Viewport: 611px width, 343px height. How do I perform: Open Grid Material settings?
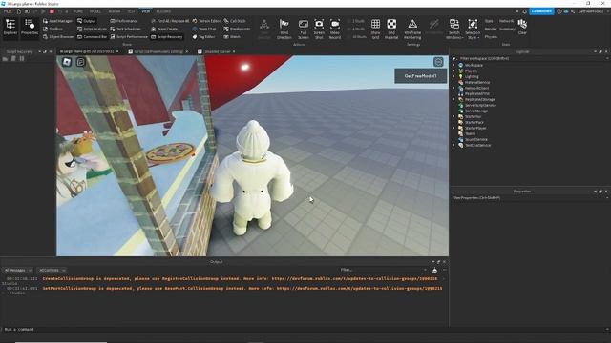pyautogui.click(x=391, y=30)
